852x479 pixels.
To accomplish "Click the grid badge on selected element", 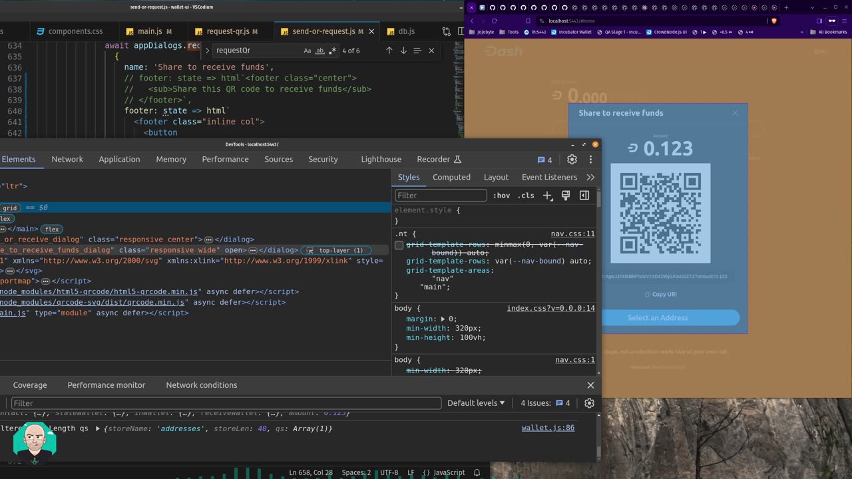I will [9, 208].
